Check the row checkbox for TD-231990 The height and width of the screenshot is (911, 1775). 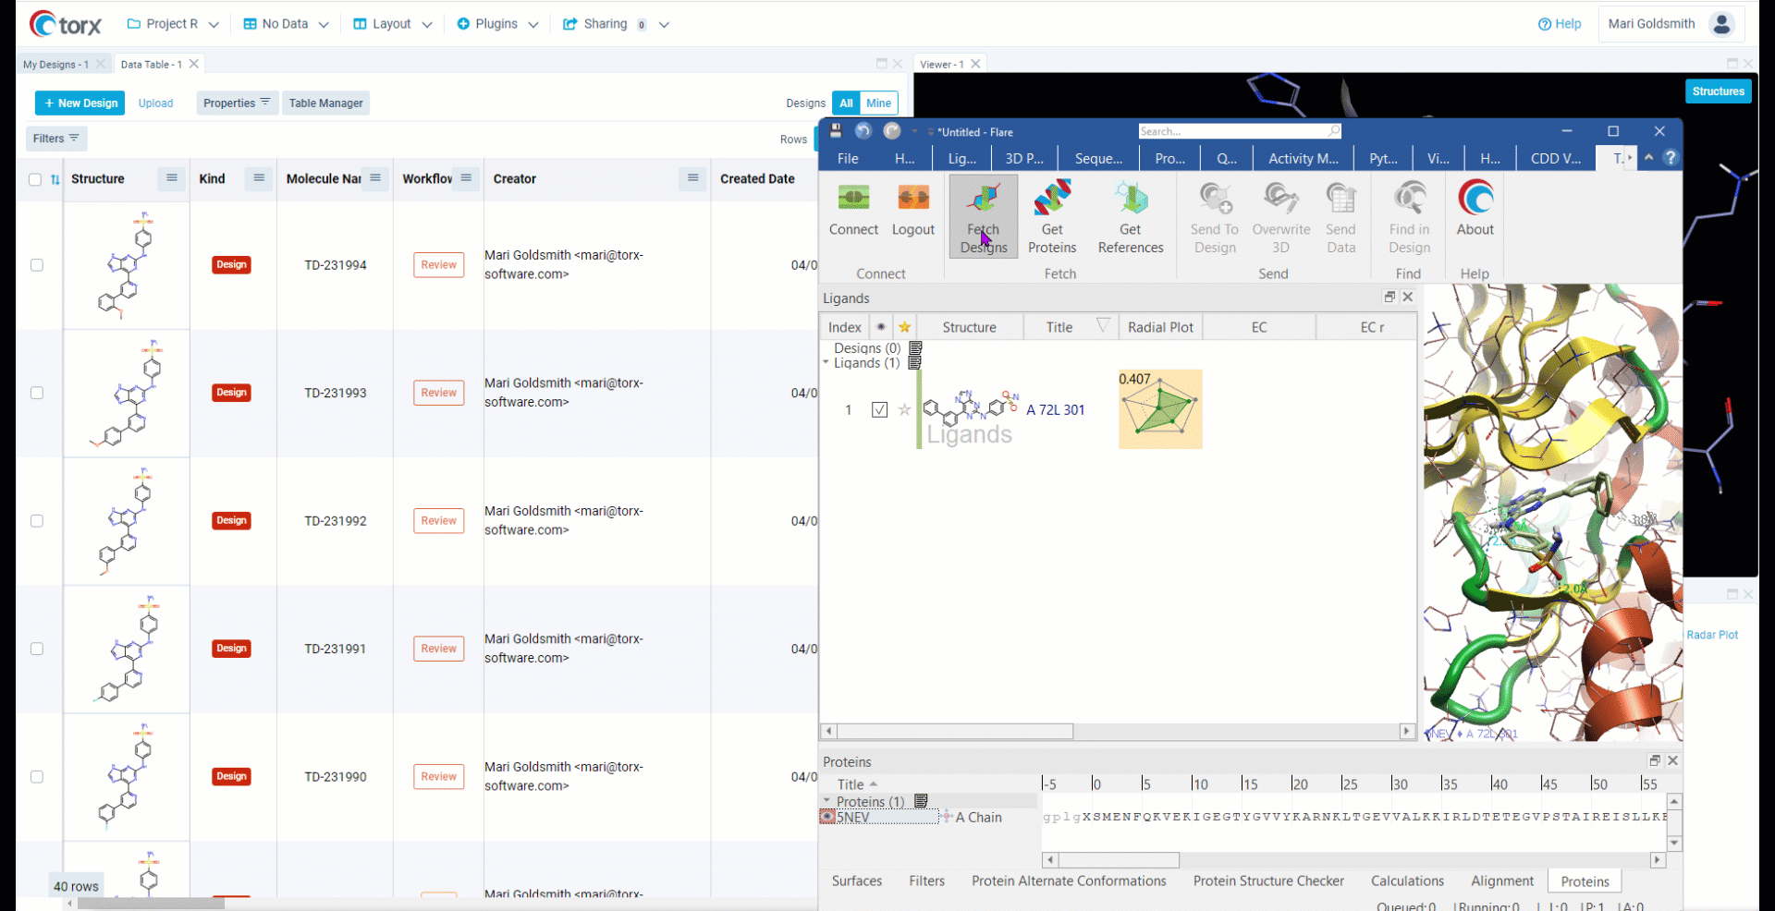[x=37, y=777]
